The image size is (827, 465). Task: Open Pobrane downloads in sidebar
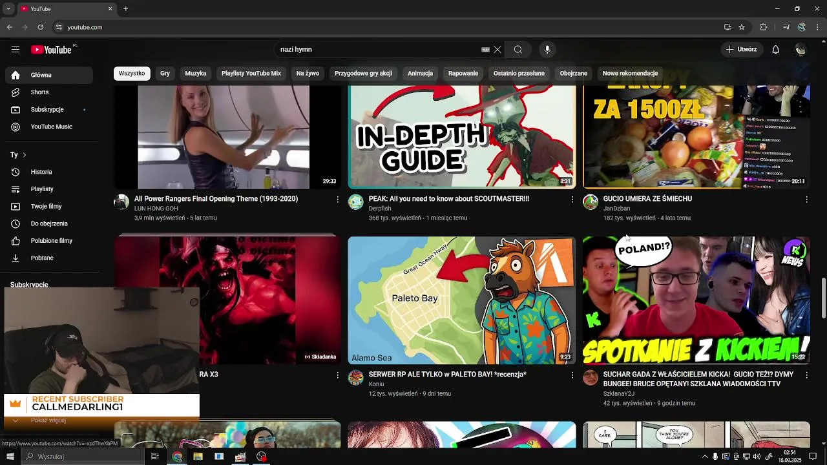click(x=49, y=258)
